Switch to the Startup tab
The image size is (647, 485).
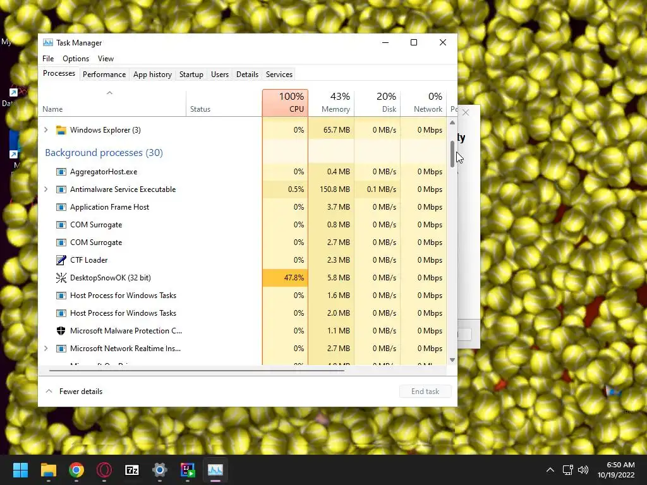191,75
